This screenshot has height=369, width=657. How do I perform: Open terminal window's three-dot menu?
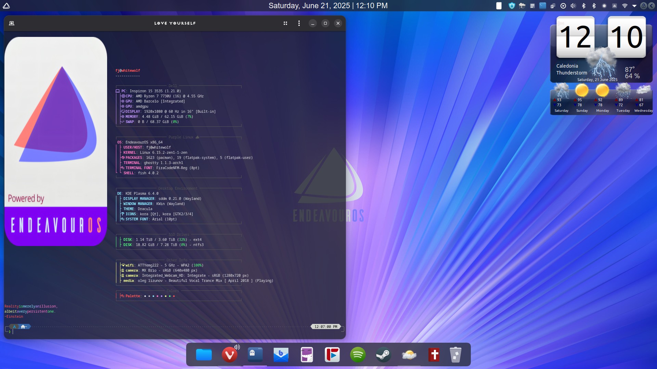299,23
